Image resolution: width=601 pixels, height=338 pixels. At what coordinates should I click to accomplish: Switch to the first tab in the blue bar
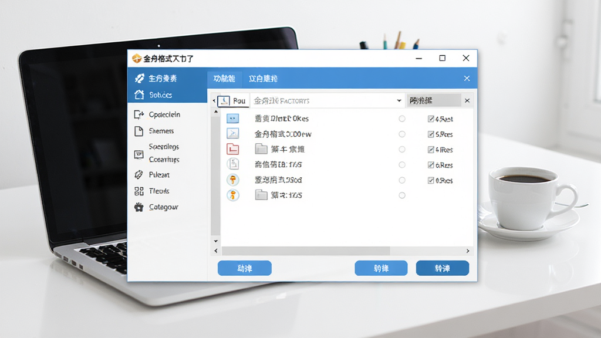(224, 79)
